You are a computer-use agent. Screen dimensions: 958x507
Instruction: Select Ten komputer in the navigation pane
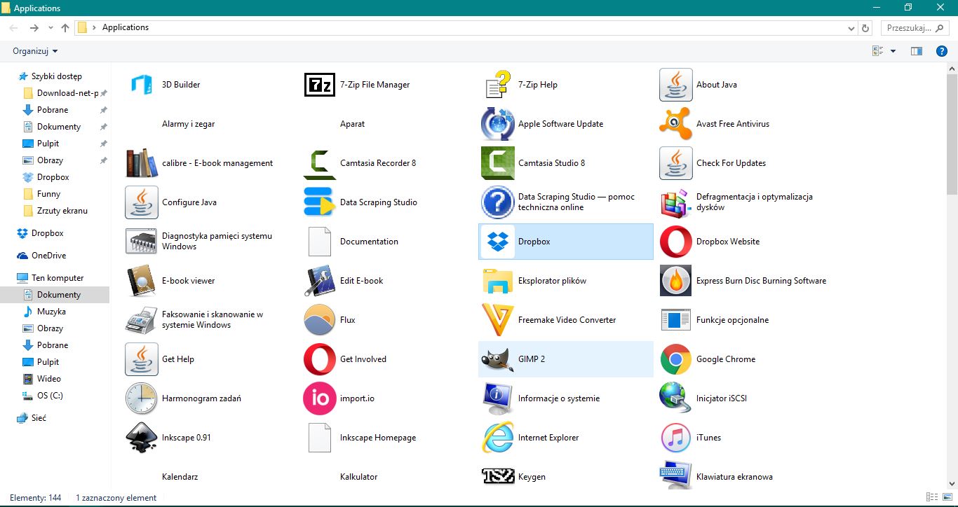click(x=58, y=278)
